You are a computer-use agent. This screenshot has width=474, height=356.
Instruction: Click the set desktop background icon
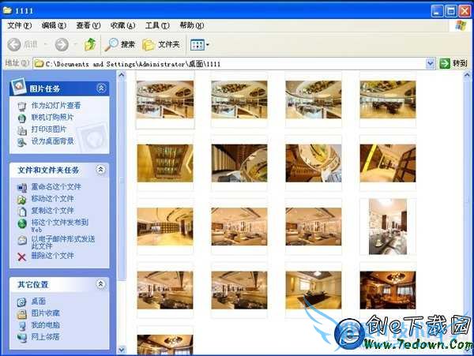tap(22, 142)
